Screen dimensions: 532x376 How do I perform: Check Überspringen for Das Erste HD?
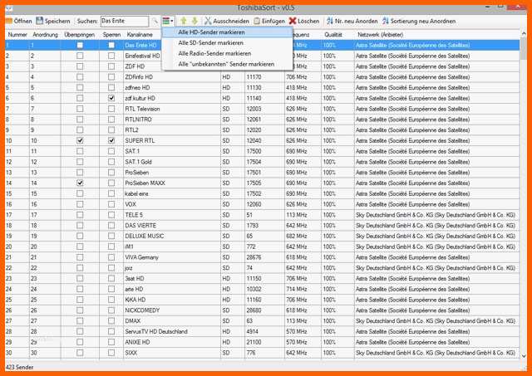point(80,45)
